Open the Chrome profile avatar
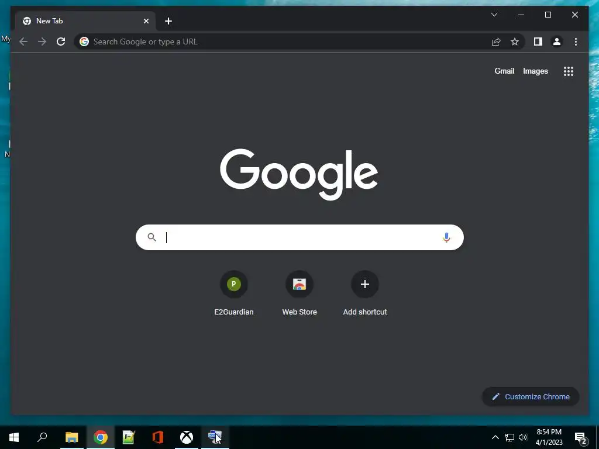599x449 pixels. coord(557,42)
